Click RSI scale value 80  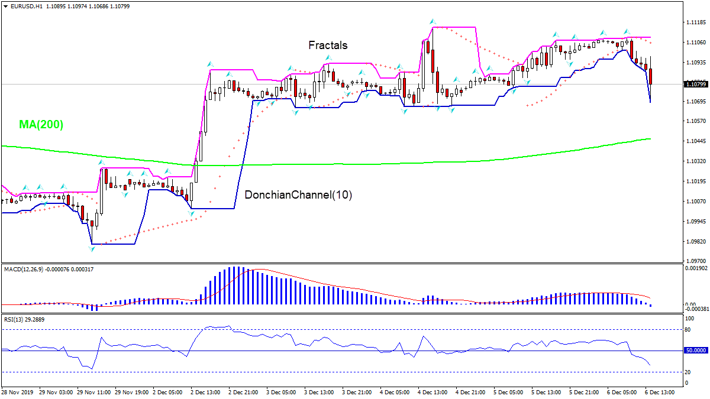688,330
